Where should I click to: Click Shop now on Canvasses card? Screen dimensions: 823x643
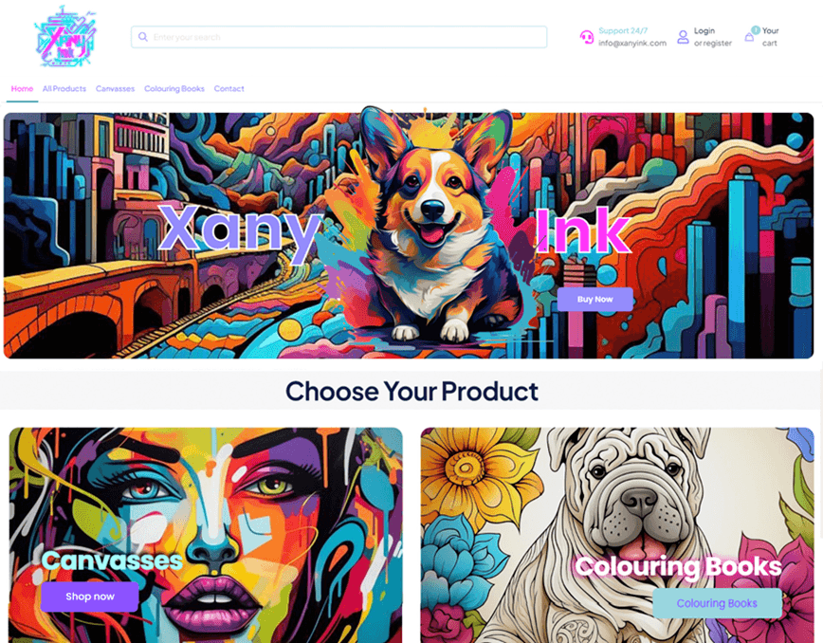click(x=90, y=597)
